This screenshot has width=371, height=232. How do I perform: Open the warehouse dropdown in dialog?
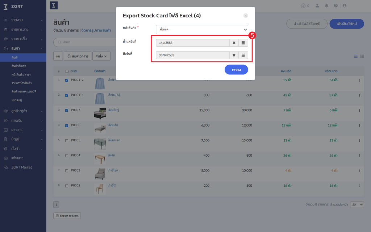[x=202, y=29]
